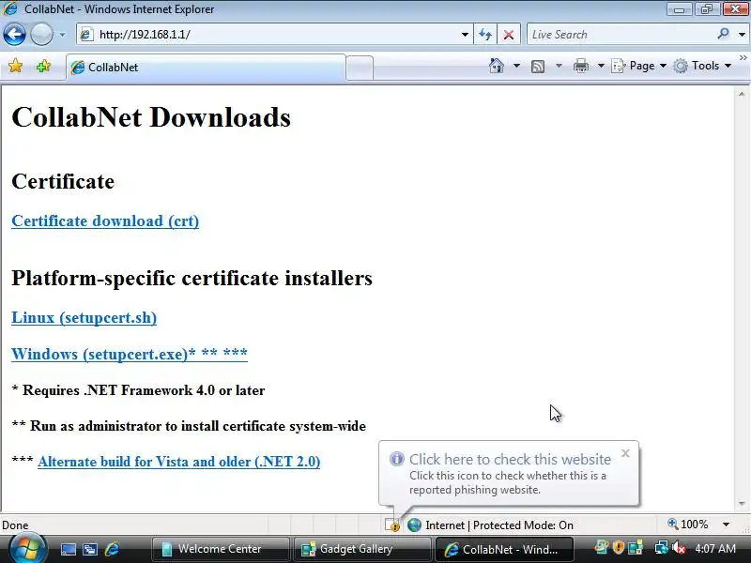Screen dimensions: 751x563
Task: Click the phishing filter balloon title
Action: [510, 459]
